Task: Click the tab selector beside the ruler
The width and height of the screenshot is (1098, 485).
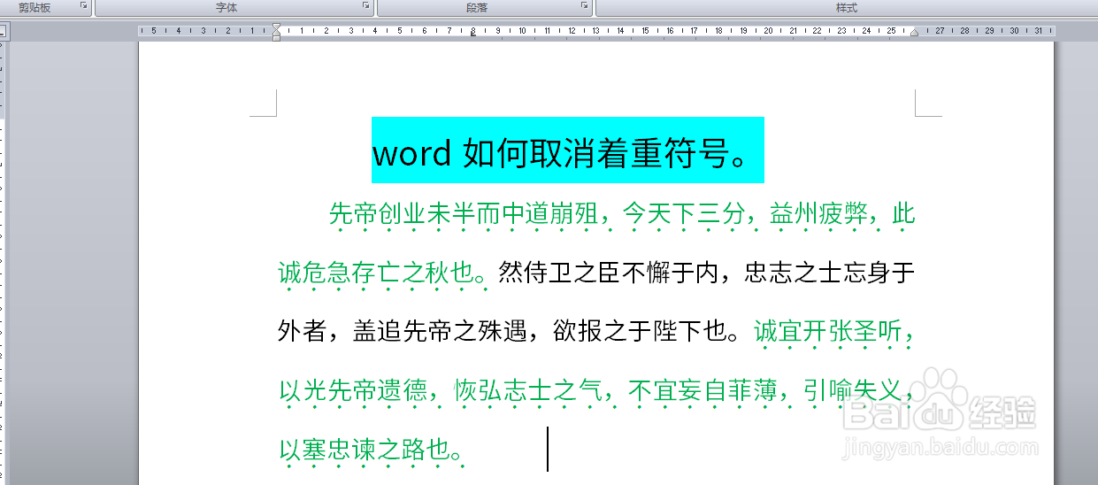Action: [3, 31]
